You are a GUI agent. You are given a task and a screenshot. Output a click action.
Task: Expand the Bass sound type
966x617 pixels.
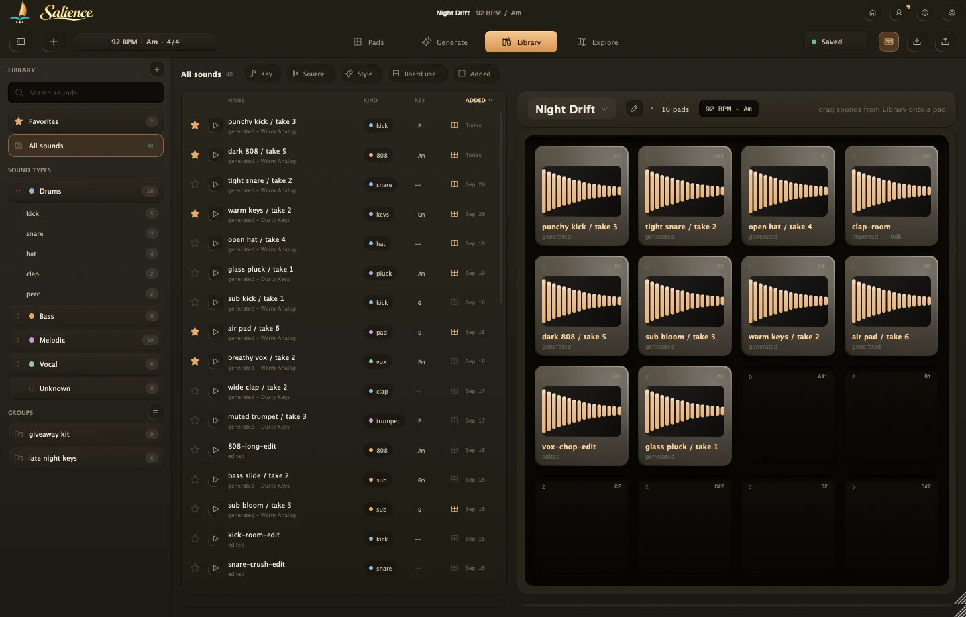18,316
